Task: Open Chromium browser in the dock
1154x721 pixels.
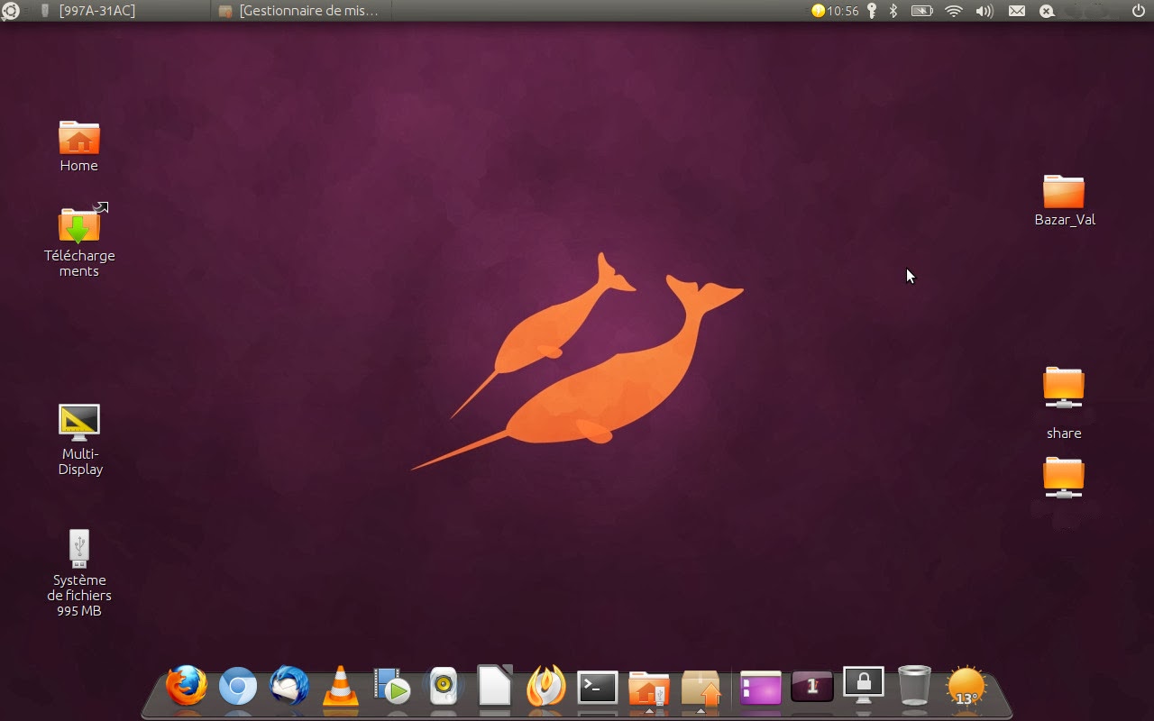Action: pos(237,689)
